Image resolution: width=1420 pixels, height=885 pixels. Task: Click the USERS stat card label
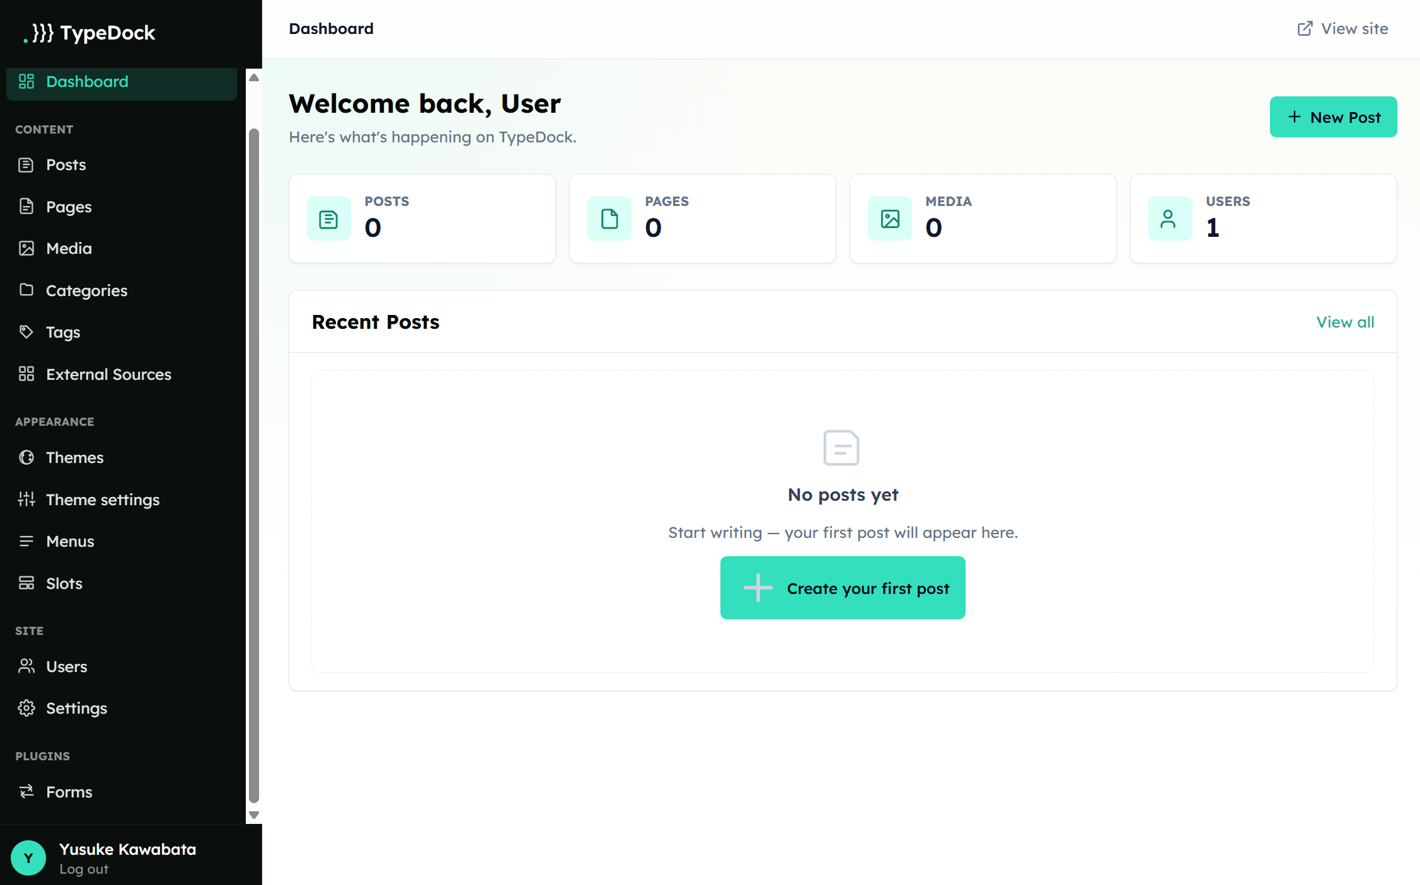(1228, 202)
